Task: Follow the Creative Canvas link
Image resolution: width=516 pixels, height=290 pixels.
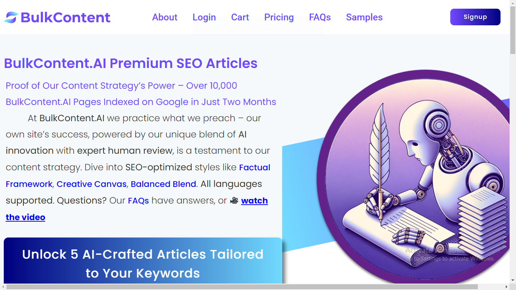Action: 91,184
